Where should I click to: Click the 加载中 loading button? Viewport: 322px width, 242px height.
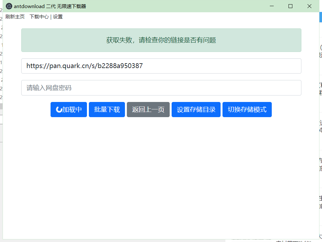[x=69, y=109]
